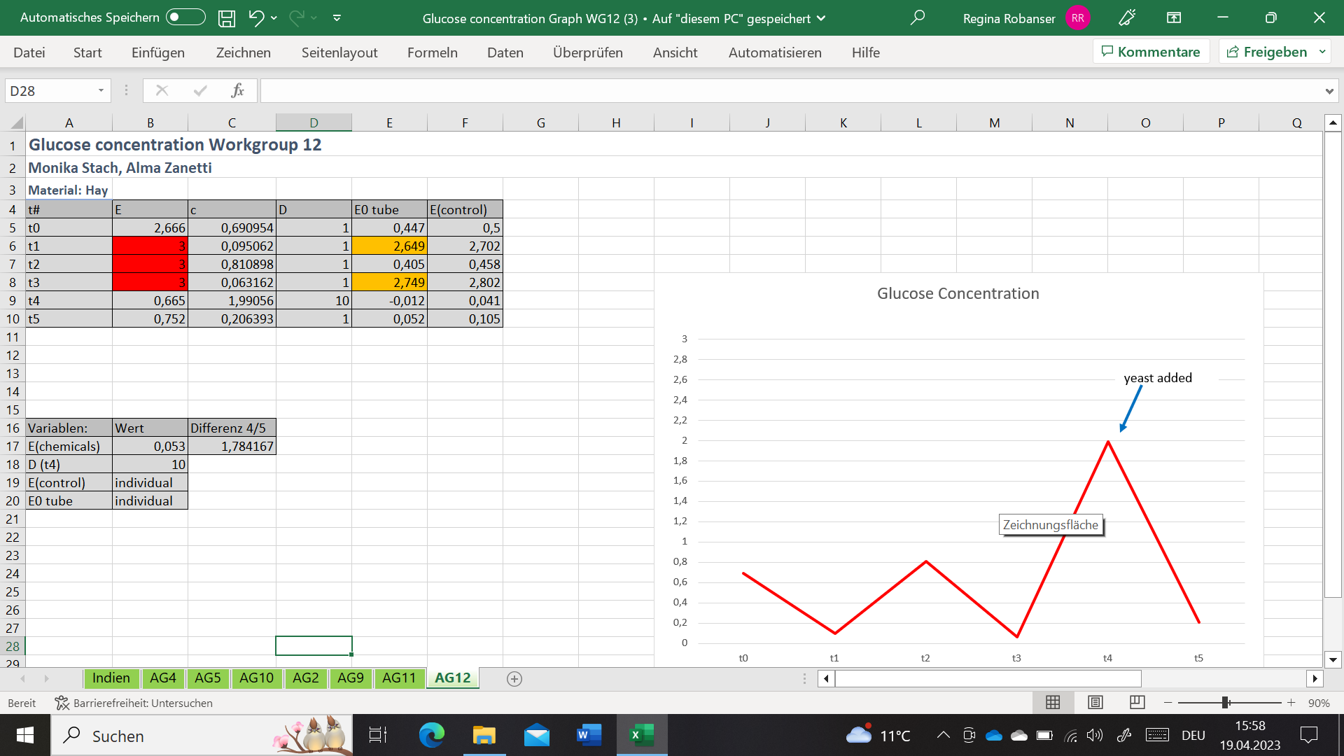Open the ribbon display options icon

tap(1174, 18)
